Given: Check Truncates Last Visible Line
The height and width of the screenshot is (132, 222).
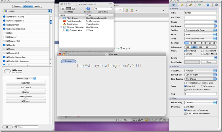Looking at the screenshot, I should pos(185,83).
